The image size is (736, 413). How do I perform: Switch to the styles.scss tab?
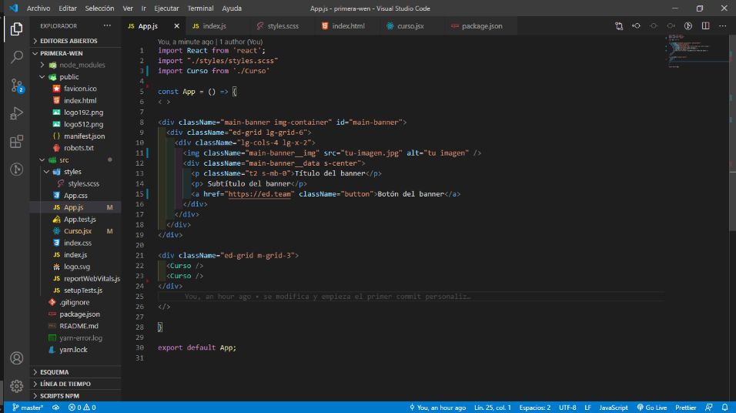tap(278, 26)
